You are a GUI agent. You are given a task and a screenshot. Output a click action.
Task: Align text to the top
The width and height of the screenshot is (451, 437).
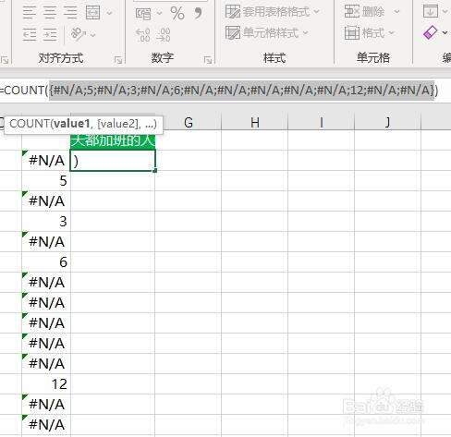pyautogui.click(x=30, y=13)
